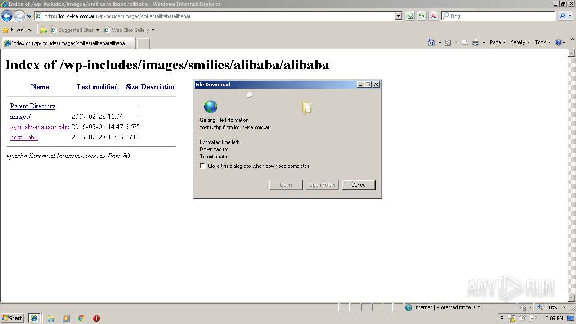Click the Cancel button in File Download
The image size is (576, 324).
pos(359,185)
